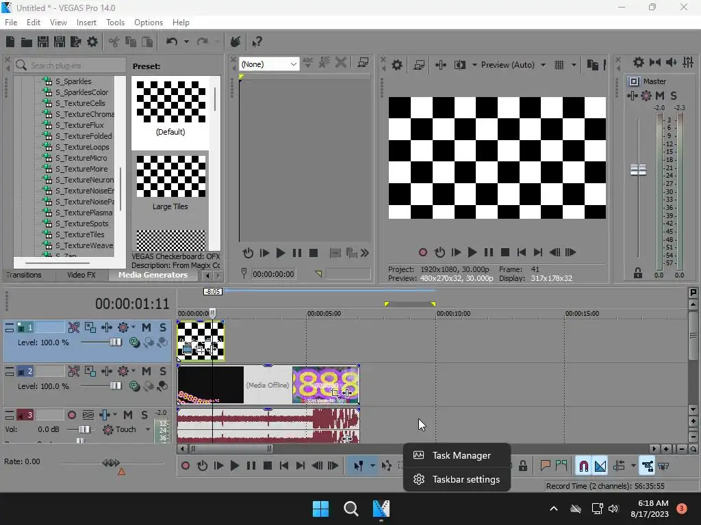Open auto ripple dropdown arrow in timeline toolbar

[x=633, y=466]
